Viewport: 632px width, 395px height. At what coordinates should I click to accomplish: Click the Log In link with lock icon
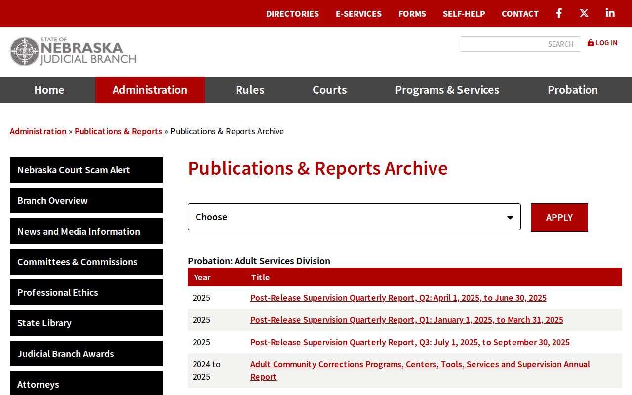point(602,43)
